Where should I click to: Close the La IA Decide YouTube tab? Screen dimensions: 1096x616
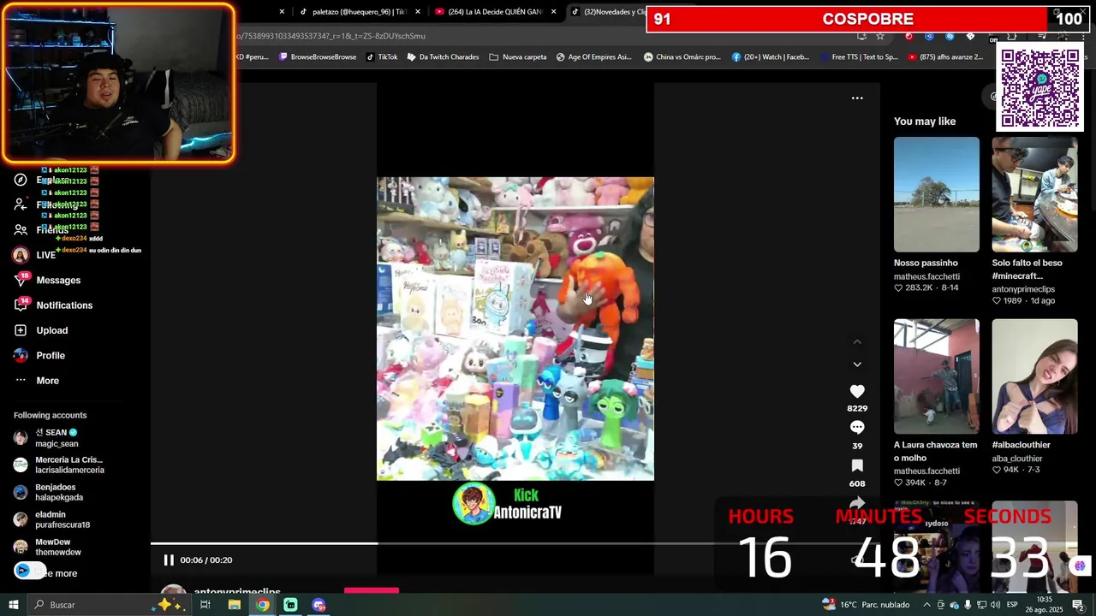554,12
